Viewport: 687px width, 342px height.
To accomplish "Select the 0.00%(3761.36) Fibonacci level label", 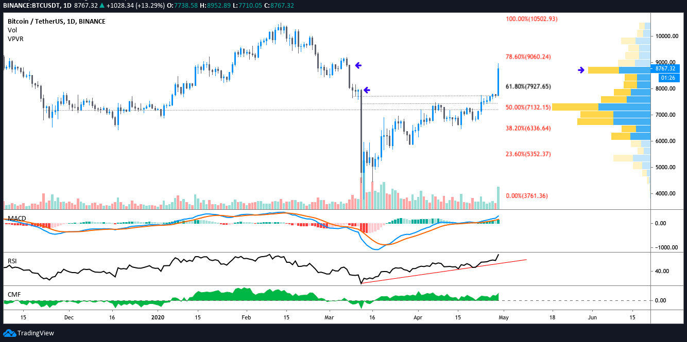I will [x=526, y=196].
